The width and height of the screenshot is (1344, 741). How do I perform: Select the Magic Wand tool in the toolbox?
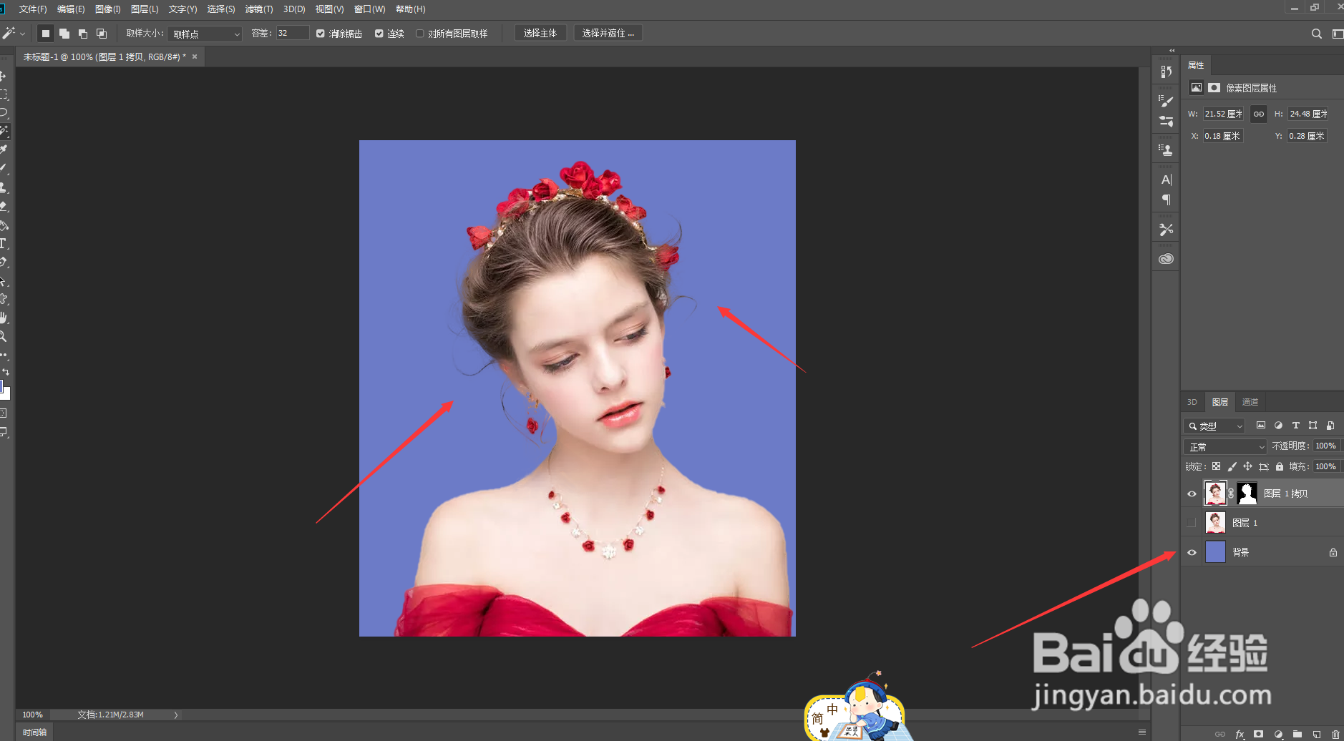[x=4, y=131]
